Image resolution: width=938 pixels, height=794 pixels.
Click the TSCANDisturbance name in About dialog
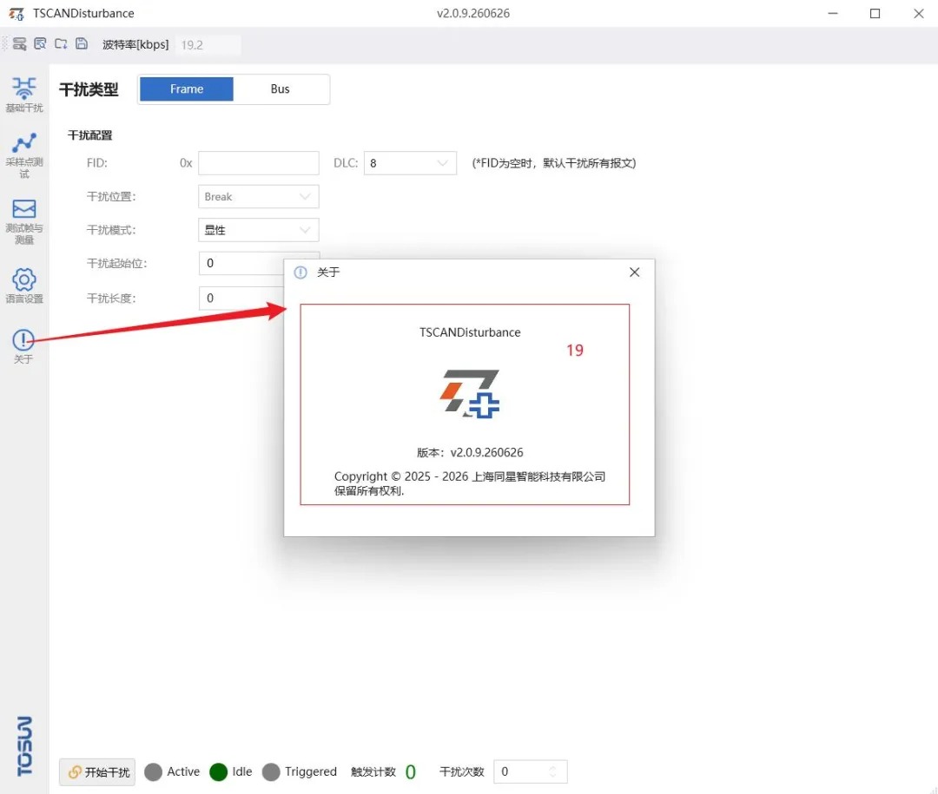coord(470,332)
